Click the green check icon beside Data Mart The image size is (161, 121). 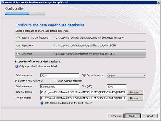coord(18,54)
